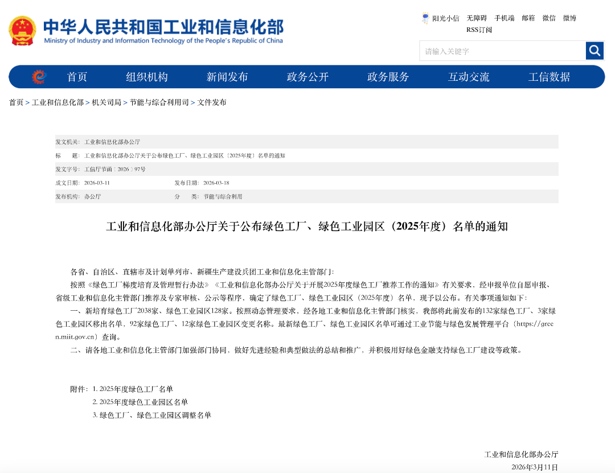Viewport: 615px width, 473px height.
Task: Open the 组织机构 navigation tab
Action: click(x=147, y=77)
